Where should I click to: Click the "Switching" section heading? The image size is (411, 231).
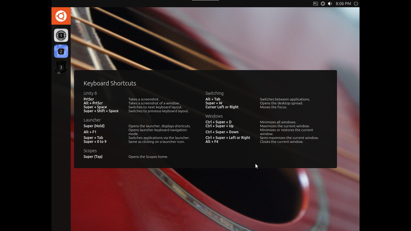[215, 93]
